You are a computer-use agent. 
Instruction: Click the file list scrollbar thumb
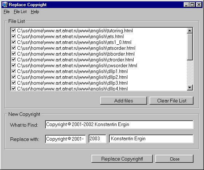(x=190, y=47)
